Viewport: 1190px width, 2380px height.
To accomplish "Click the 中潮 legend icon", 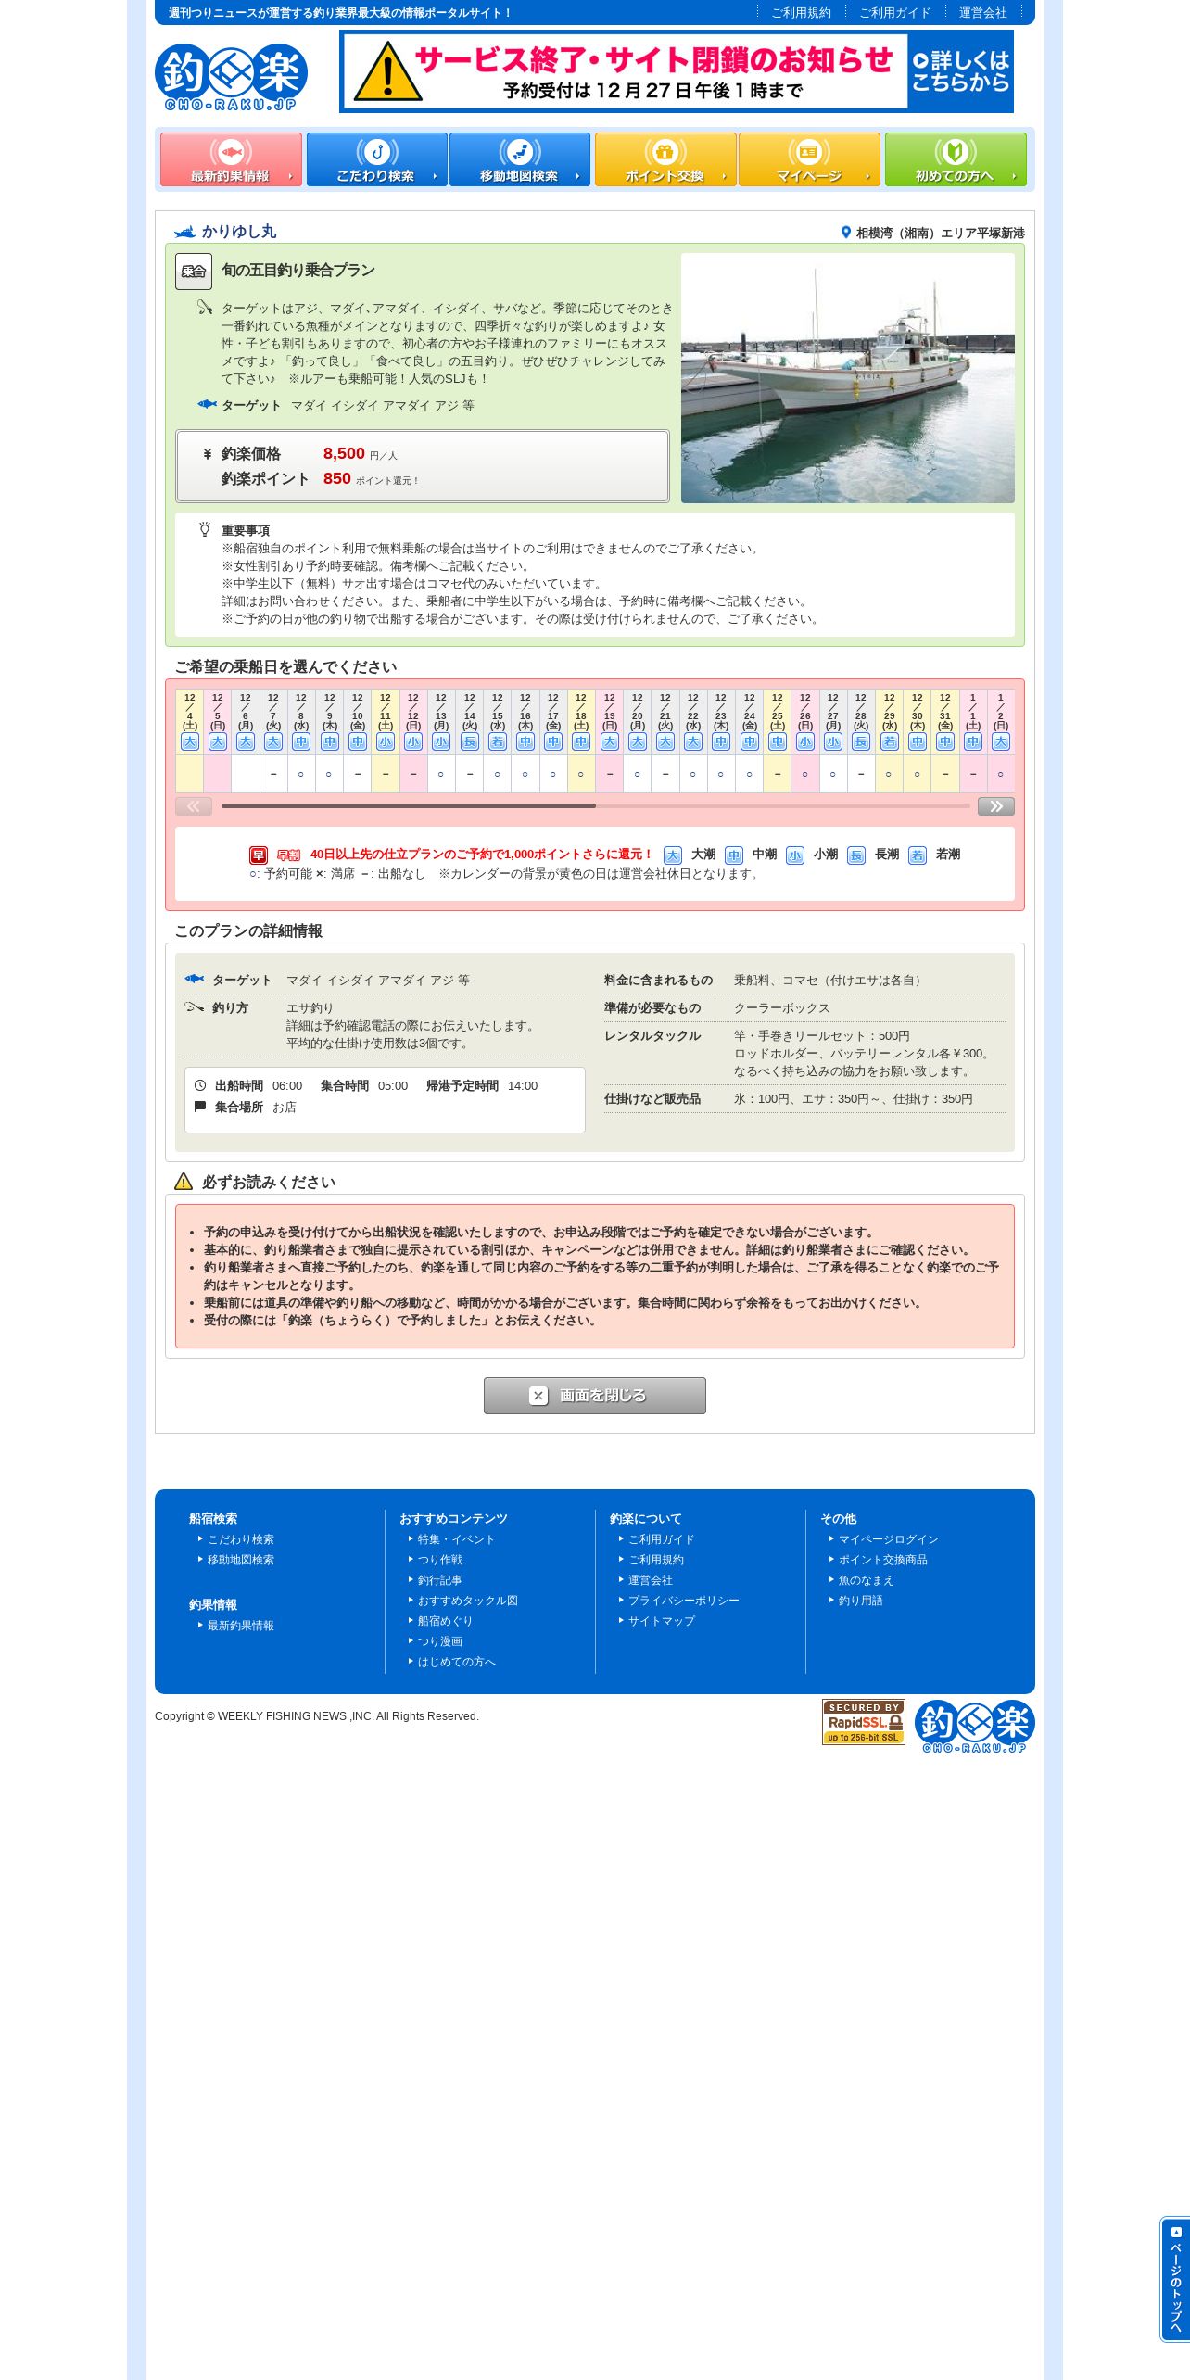I will [x=734, y=855].
